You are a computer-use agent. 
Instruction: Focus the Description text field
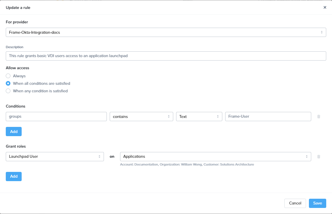click(x=166, y=56)
